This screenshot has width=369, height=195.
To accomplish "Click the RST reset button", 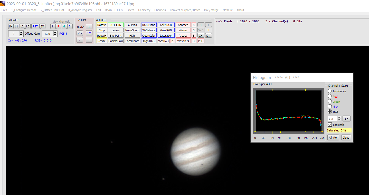I will point(35,26).
